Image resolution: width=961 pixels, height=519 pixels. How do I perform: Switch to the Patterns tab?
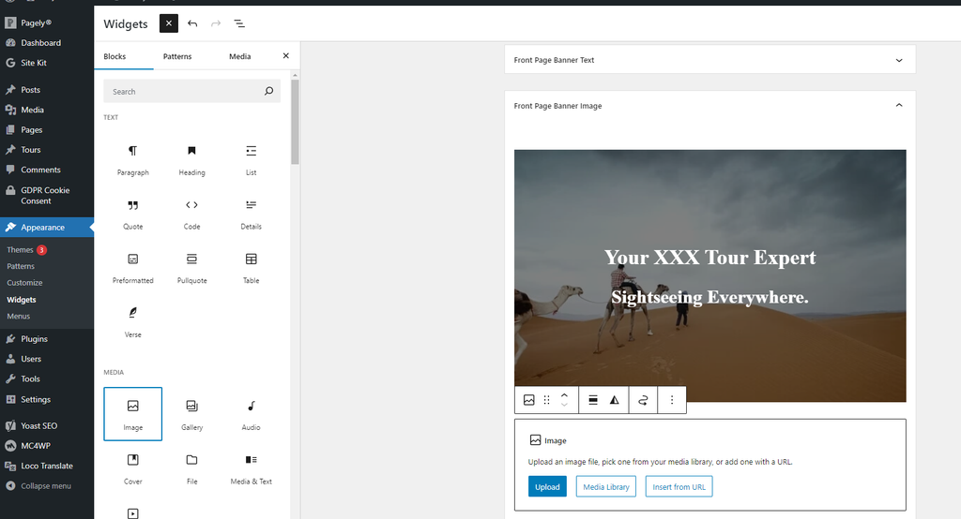[x=177, y=56]
